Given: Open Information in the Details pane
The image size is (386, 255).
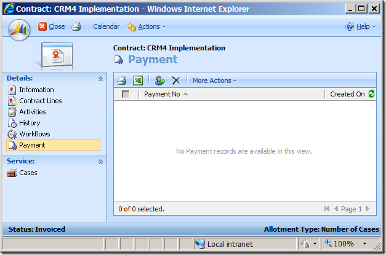Looking at the screenshot, I should [36, 90].
